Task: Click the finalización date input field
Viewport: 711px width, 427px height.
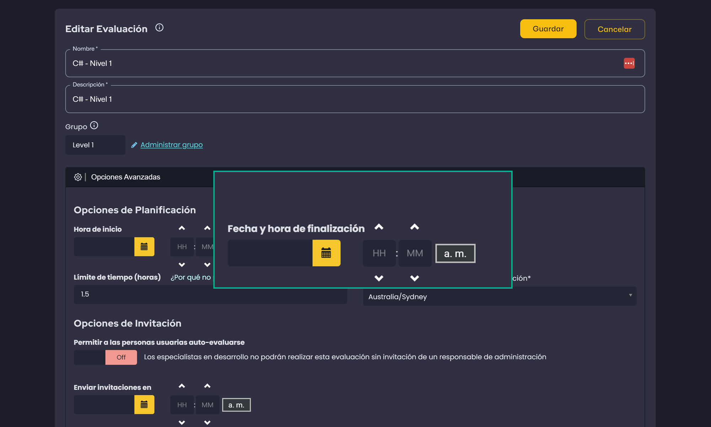Action: 270,253
